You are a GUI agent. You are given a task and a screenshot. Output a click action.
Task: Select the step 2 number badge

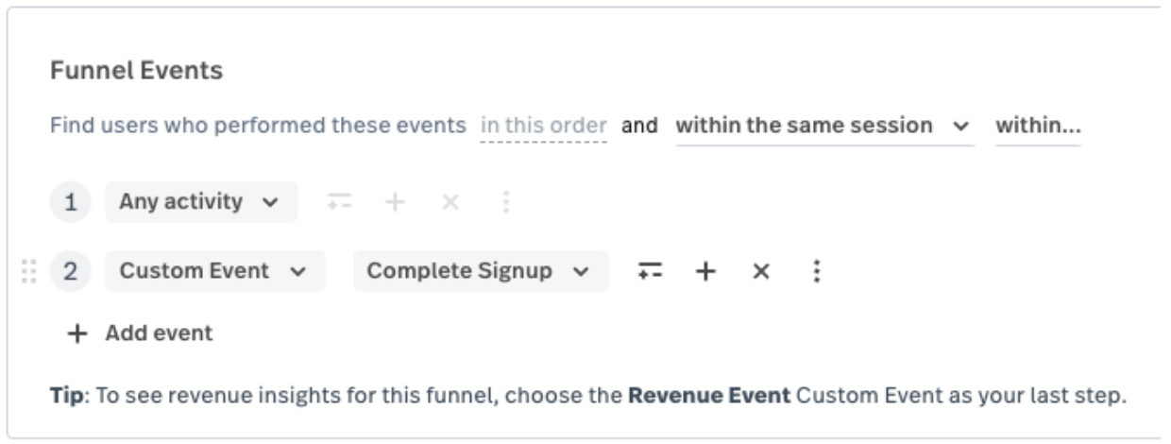pyautogui.click(x=70, y=271)
